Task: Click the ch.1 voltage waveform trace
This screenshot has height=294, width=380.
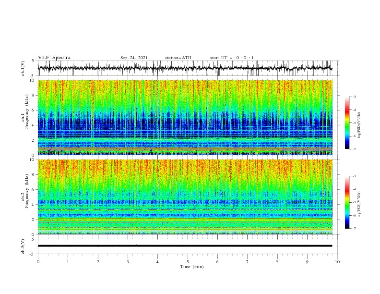Action: pos(185,68)
